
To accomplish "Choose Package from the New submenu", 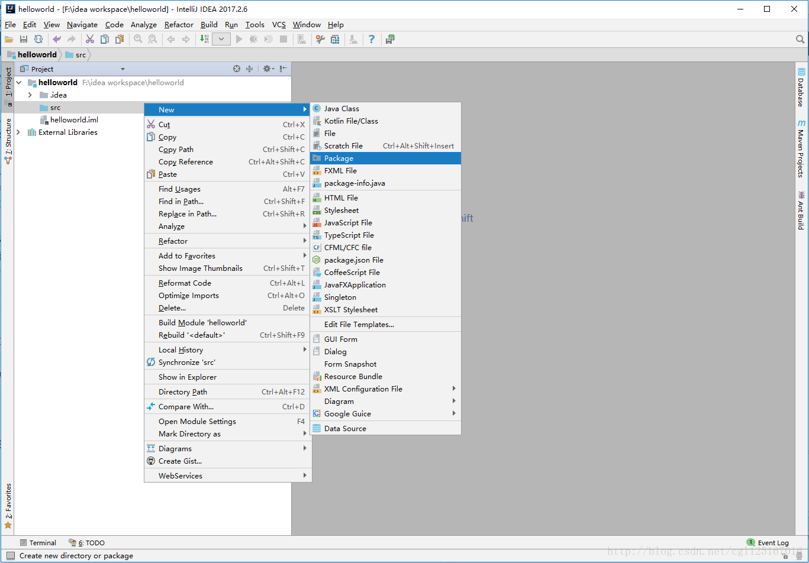I will click(x=385, y=158).
